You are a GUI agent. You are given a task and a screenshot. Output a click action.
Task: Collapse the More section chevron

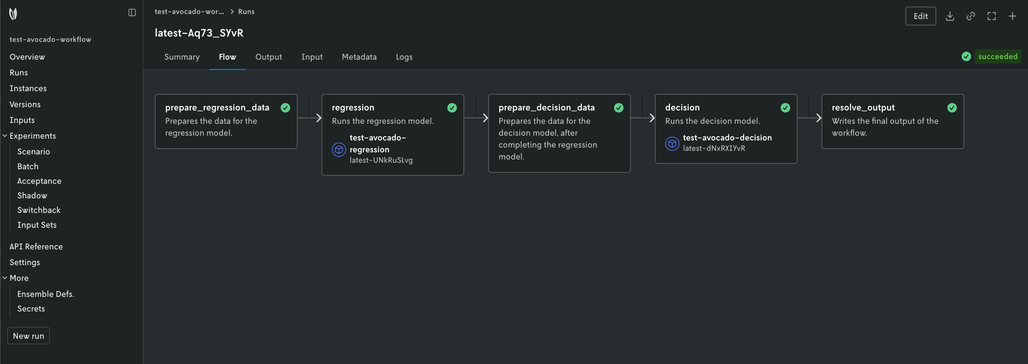5,278
